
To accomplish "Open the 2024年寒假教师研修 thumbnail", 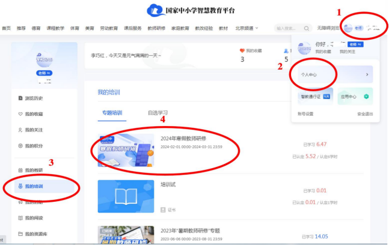I will pyautogui.click(x=126, y=150).
